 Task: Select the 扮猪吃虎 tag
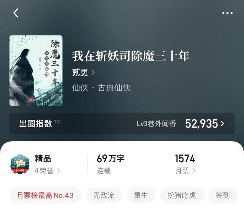click(x=182, y=195)
